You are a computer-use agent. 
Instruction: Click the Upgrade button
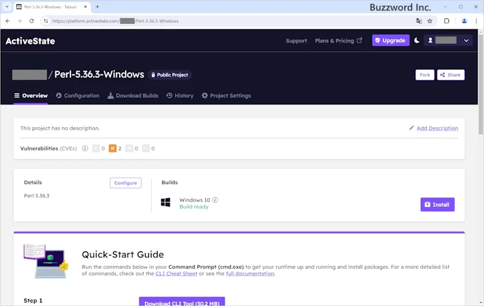coord(390,41)
